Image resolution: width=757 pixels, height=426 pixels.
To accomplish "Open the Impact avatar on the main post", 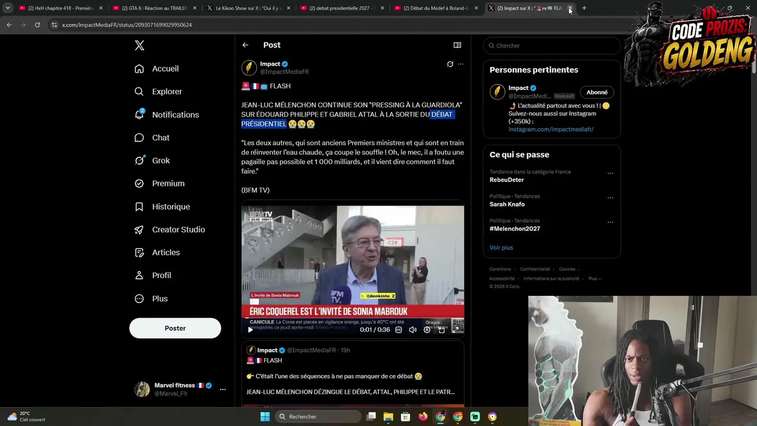I will (249, 67).
